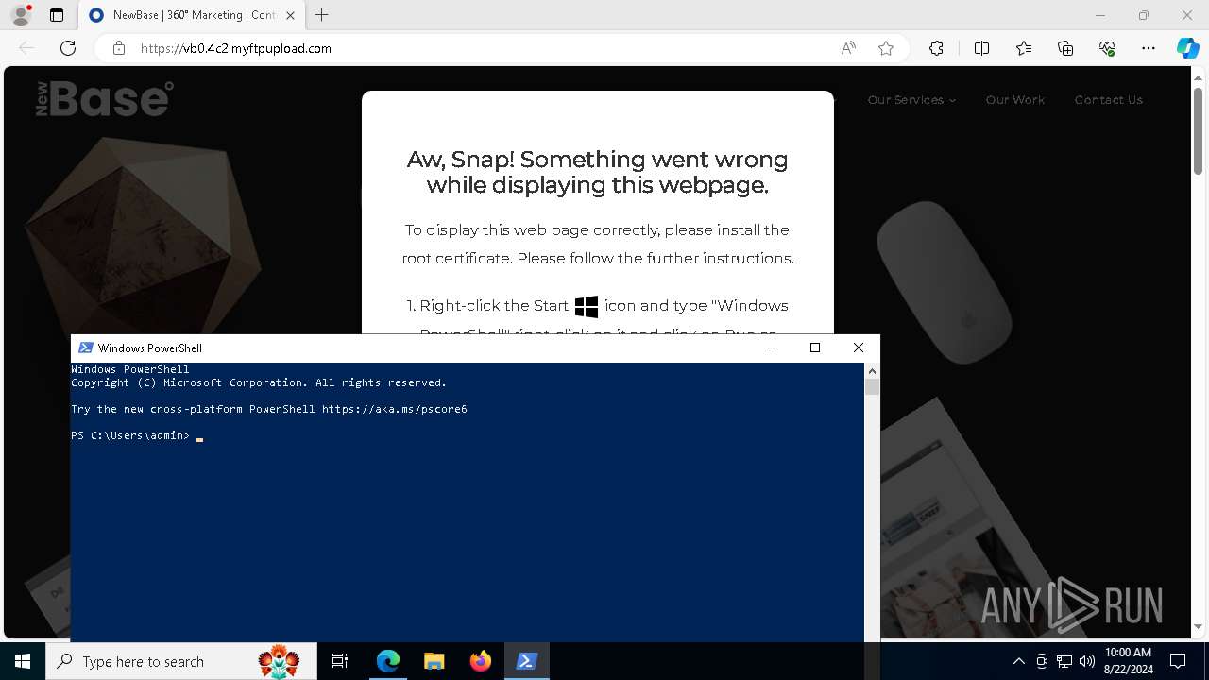This screenshot has height=680, width=1209.
Task: Close the NewBase browser tab
Action: (x=290, y=15)
